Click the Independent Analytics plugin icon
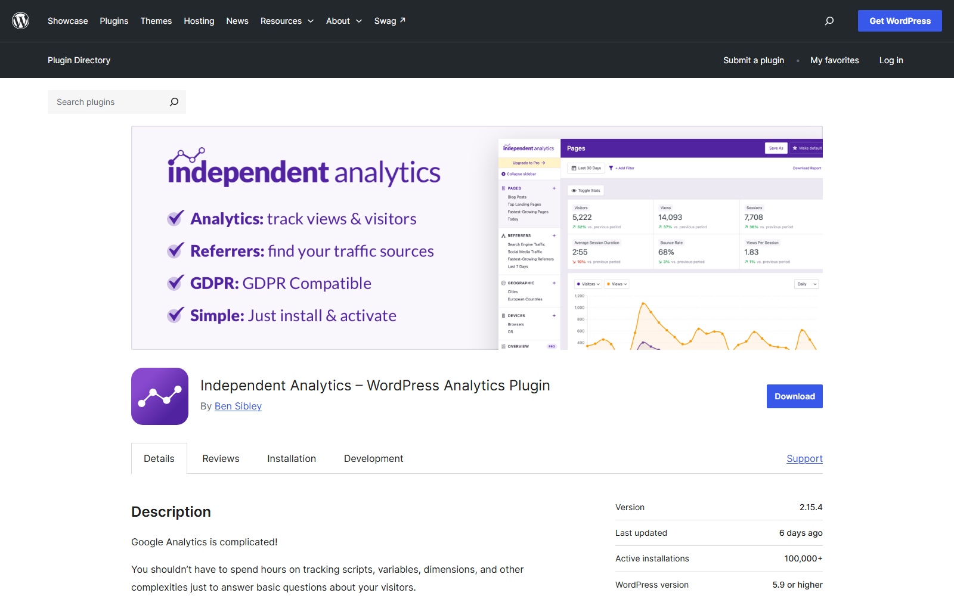954x596 pixels. (x=160, y=396)
